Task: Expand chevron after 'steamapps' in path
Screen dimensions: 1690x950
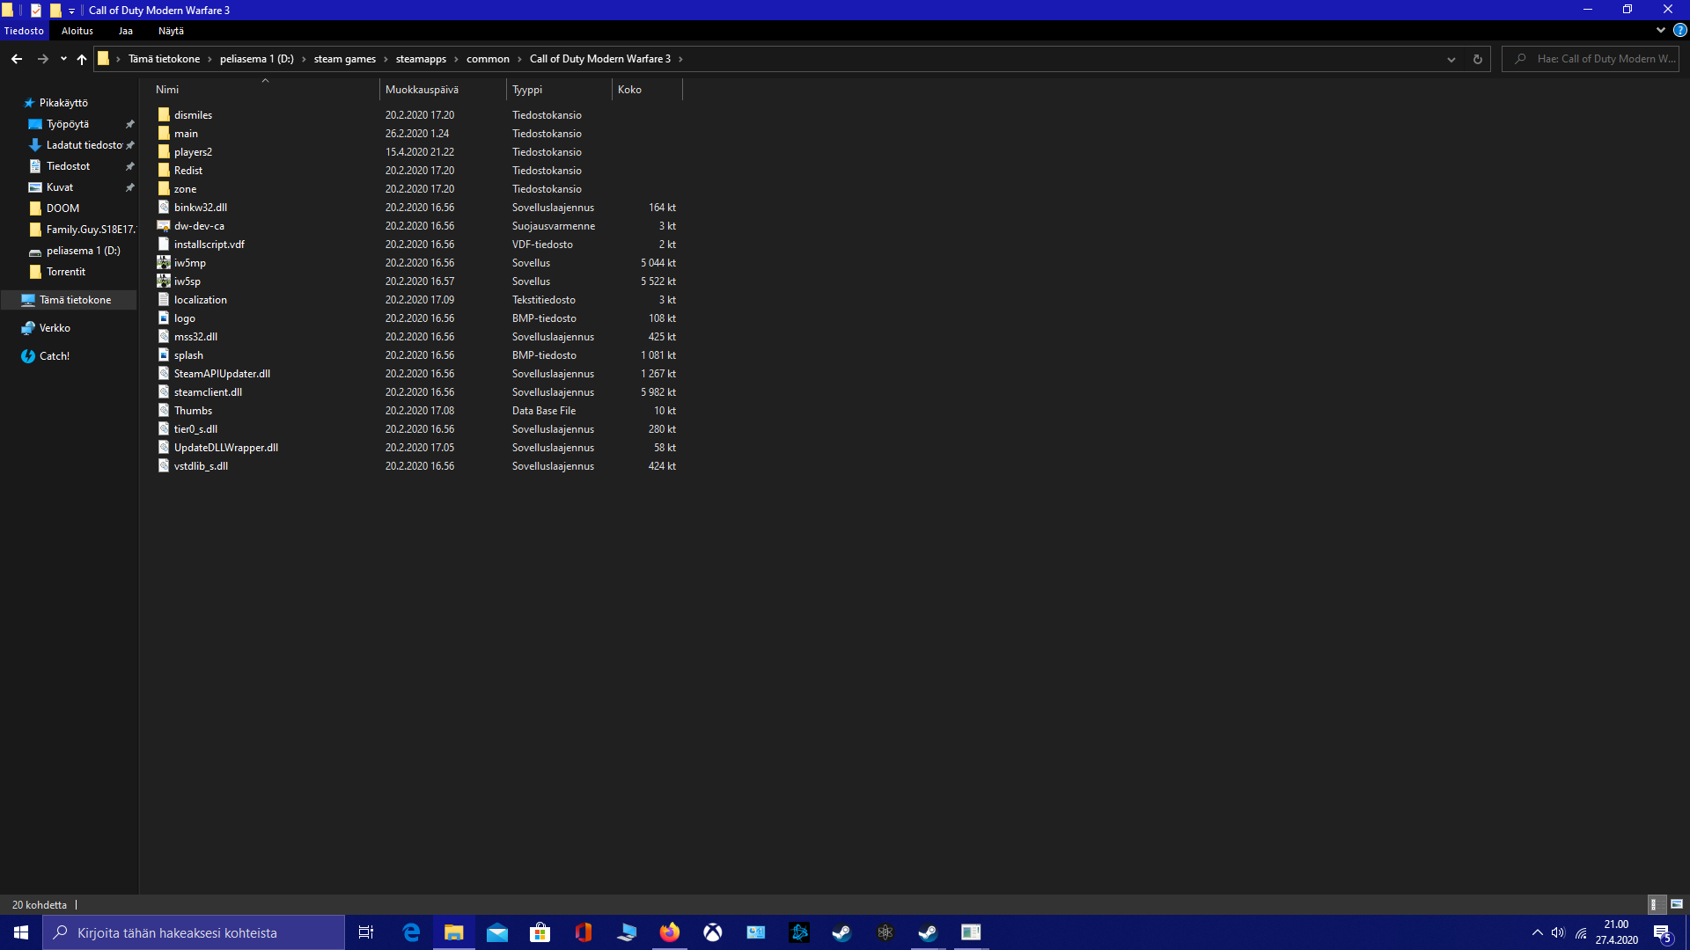Action: [x=456, y=59]
